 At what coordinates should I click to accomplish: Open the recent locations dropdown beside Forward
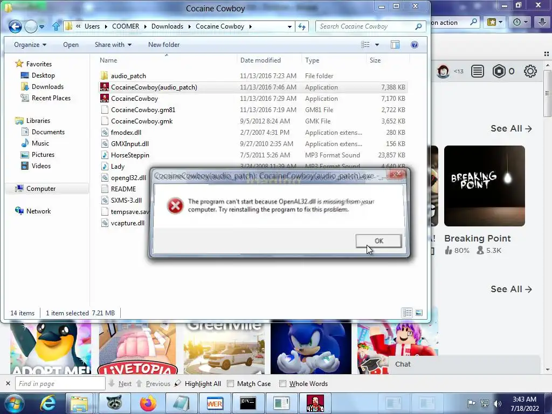click(42, 26)
